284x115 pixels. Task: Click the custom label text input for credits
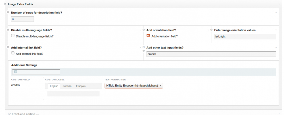click(73, 94)
